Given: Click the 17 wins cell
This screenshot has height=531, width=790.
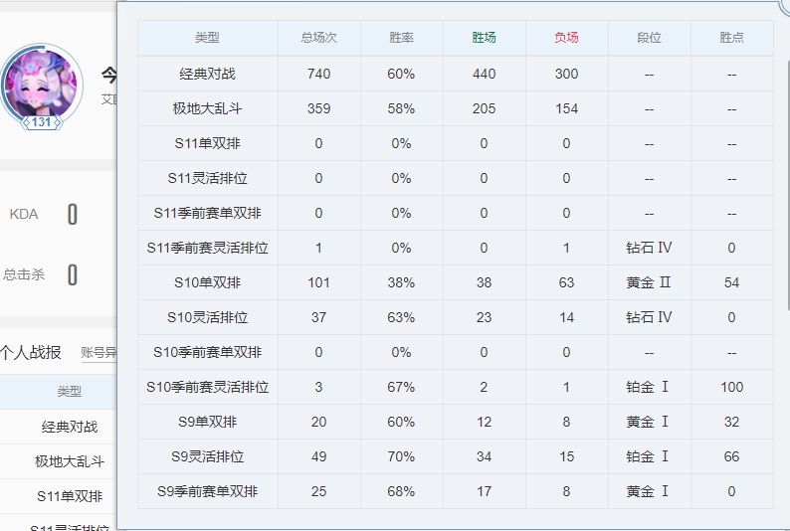Looking at the screenshot, I should point(484,491).
